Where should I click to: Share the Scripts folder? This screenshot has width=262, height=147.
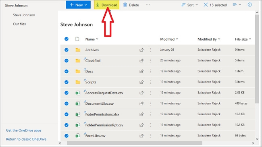[141, 82]
